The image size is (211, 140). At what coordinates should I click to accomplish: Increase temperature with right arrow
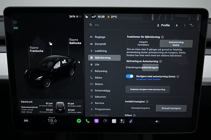tap(59, 121)
